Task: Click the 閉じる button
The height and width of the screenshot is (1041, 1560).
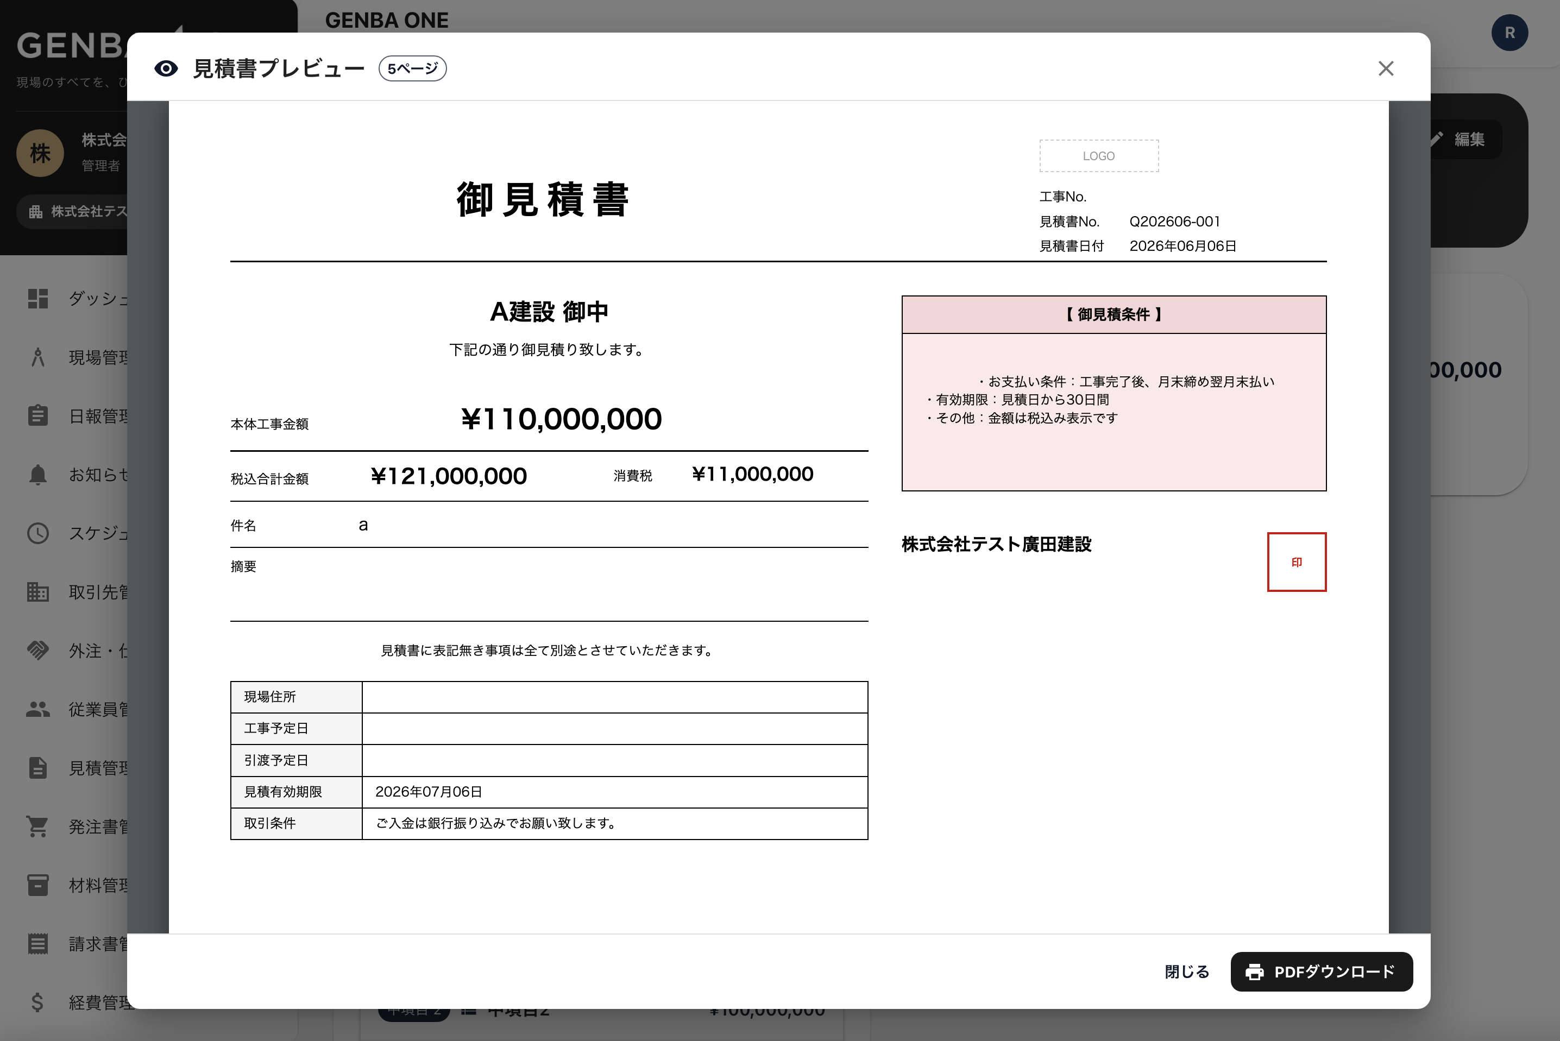Action: (1187, 971)
